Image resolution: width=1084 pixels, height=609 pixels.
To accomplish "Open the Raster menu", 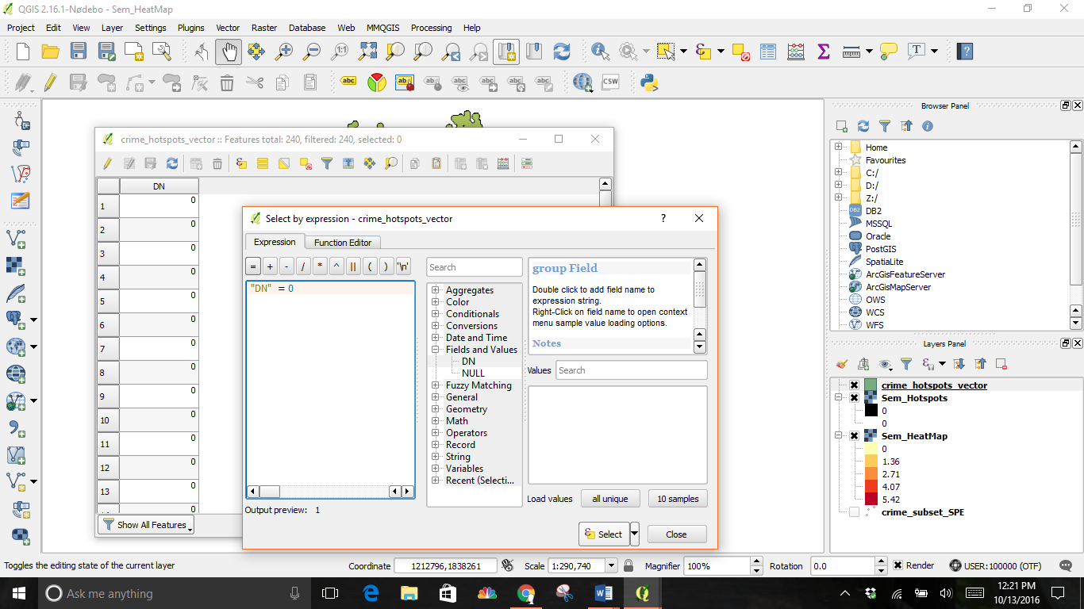I will point(263,28).
